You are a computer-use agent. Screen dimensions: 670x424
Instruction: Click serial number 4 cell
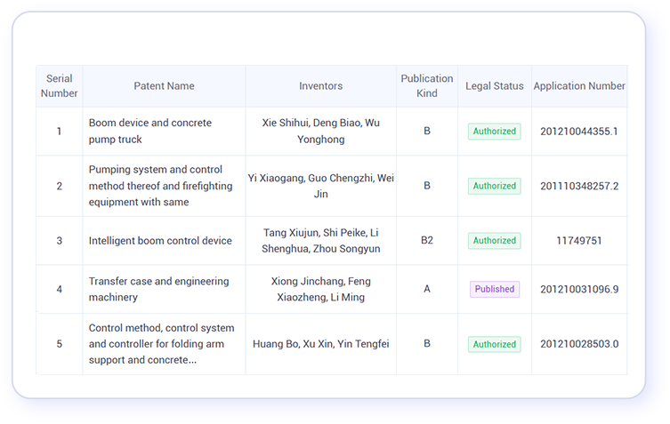click(x=59, y=289)
